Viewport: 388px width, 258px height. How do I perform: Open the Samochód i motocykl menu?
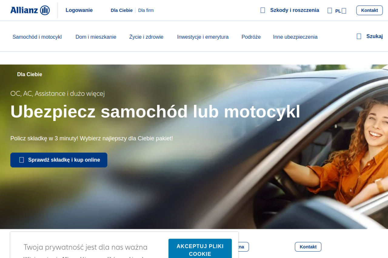(37, 37)
